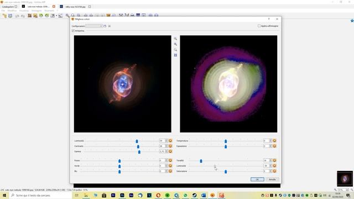
Task: Click the Gamma slider handle
Action: (x=139, y=152)
